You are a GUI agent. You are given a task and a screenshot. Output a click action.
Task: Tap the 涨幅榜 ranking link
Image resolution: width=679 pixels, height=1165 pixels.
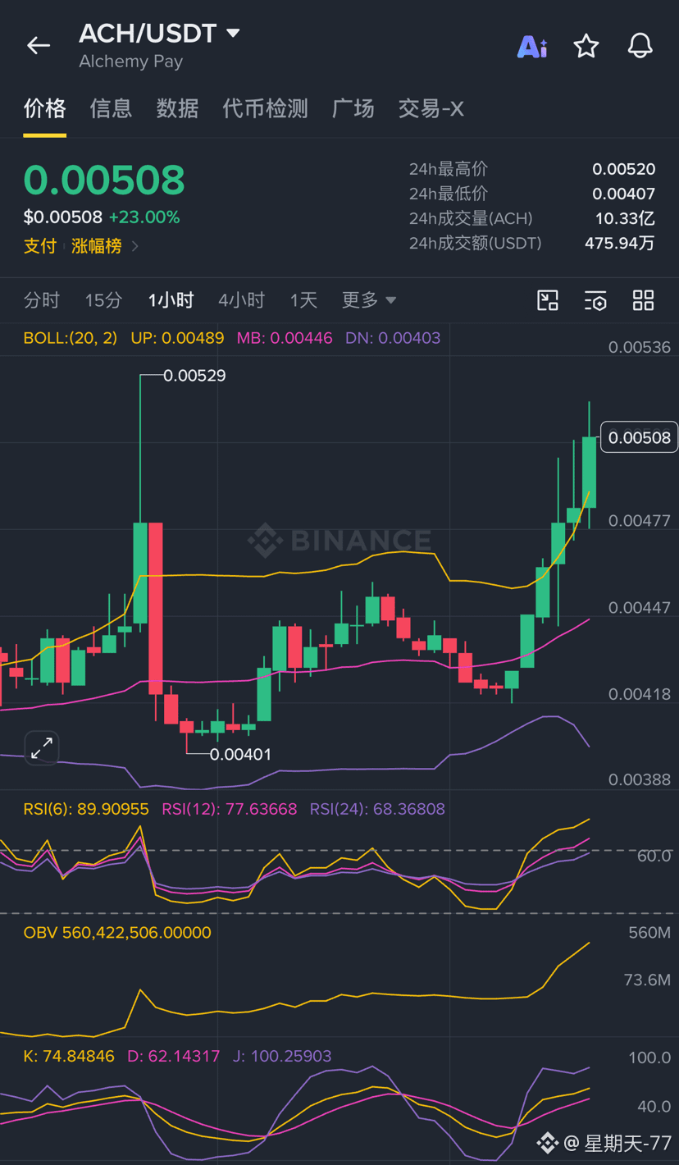pyautogui.click(x=96, y=246)
